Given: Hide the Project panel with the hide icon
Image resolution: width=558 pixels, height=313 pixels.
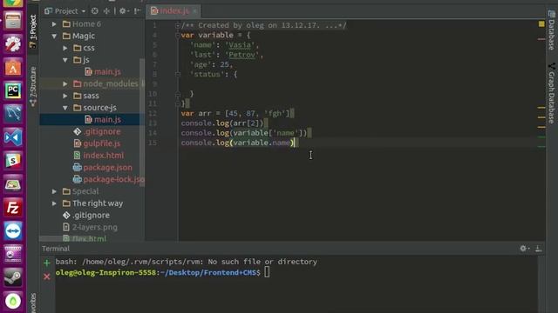Looking at the screenshot, I should click(138, 11).
